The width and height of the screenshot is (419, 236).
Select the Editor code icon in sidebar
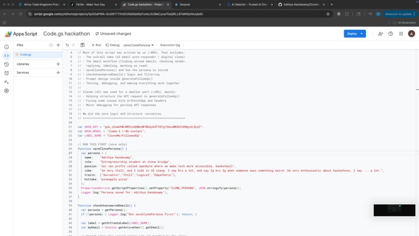pos(6,56)
